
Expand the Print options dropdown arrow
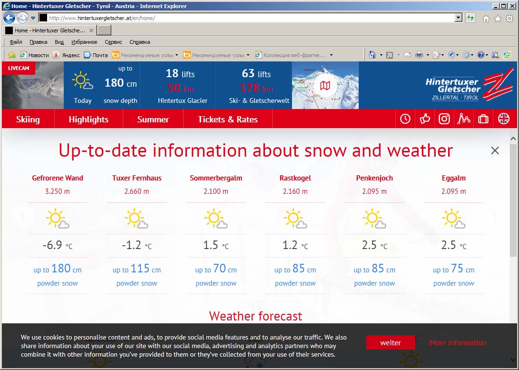(428, 55)
